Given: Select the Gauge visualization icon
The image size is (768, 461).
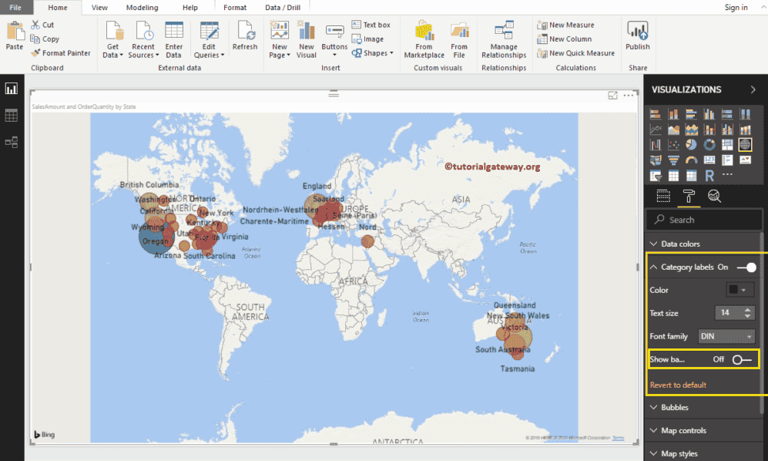Looking at the screenshot, I should (692, 160).
